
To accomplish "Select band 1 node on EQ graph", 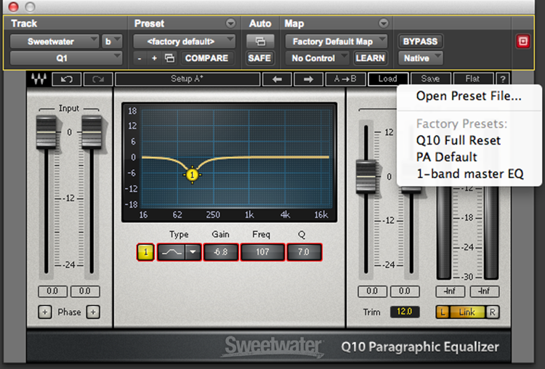I will point(192,175).
